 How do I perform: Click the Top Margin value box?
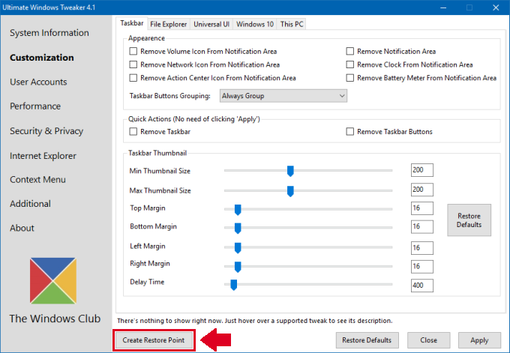(421, 209)
